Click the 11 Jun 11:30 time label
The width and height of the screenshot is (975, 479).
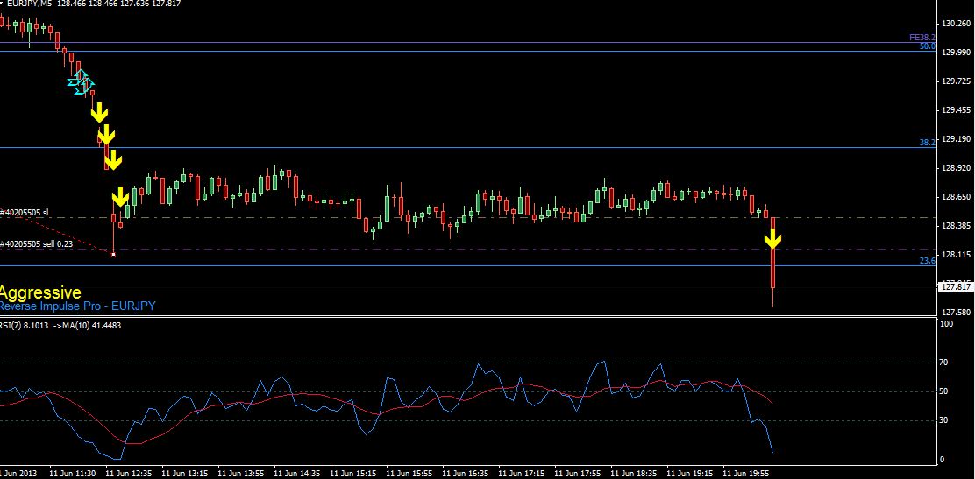[x=72, y=474]
